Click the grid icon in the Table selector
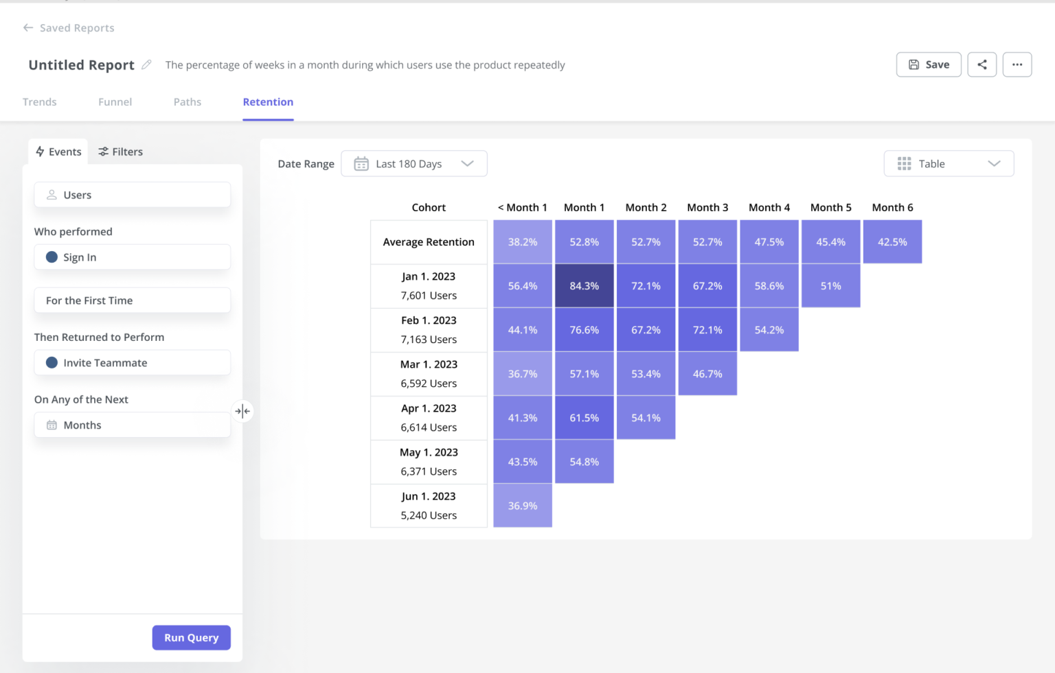Viewport: 1055px width, 673px height. pos(904,163)
